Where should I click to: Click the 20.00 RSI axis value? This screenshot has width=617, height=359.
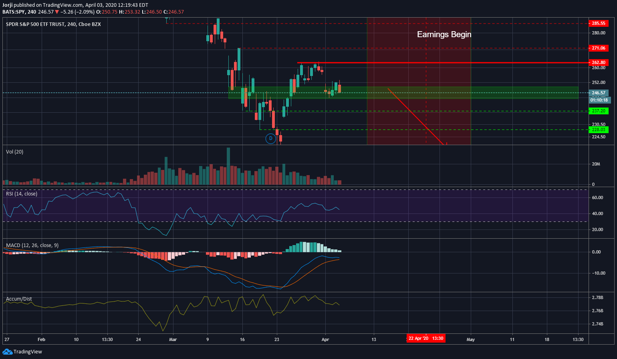597,229
